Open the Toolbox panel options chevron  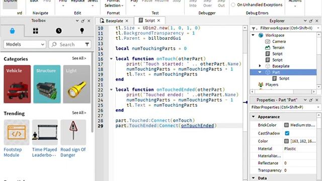[x=77, y=21]
